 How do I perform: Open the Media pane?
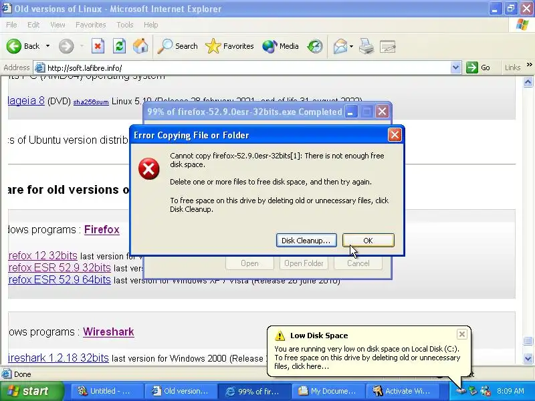280,46
